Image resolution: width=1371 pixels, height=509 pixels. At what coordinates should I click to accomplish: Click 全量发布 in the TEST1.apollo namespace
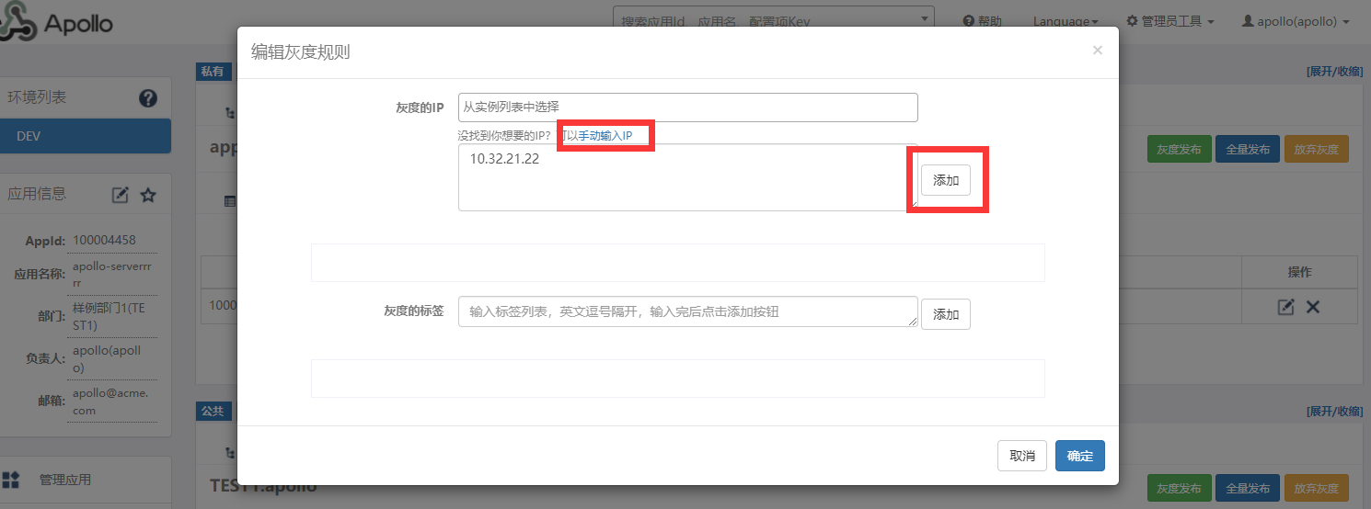point(1248,488)
